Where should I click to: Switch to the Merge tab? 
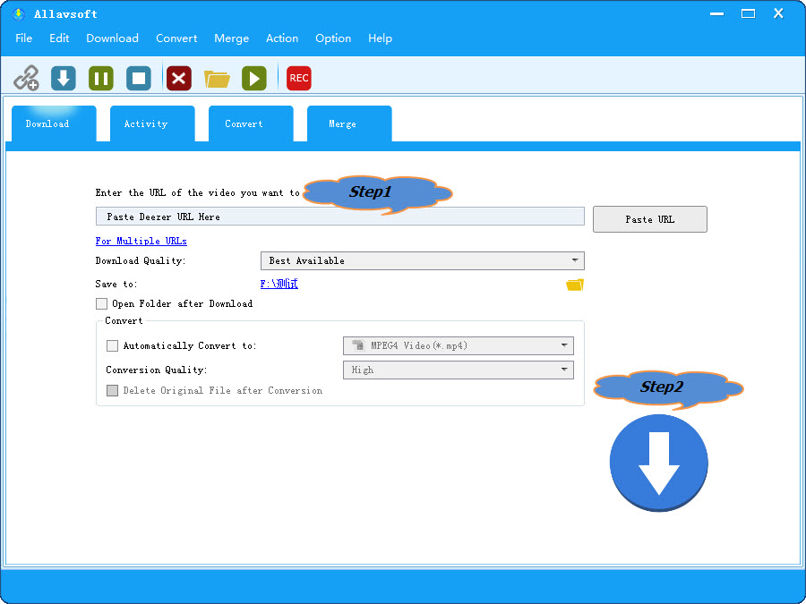tap(349, 123)
